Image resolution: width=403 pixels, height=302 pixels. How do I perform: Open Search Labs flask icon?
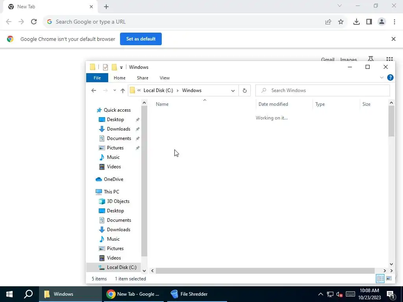point(371,59)
